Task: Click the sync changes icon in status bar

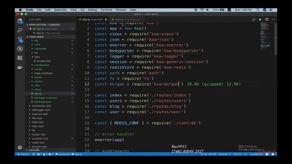Action: (x=34, y=154)
